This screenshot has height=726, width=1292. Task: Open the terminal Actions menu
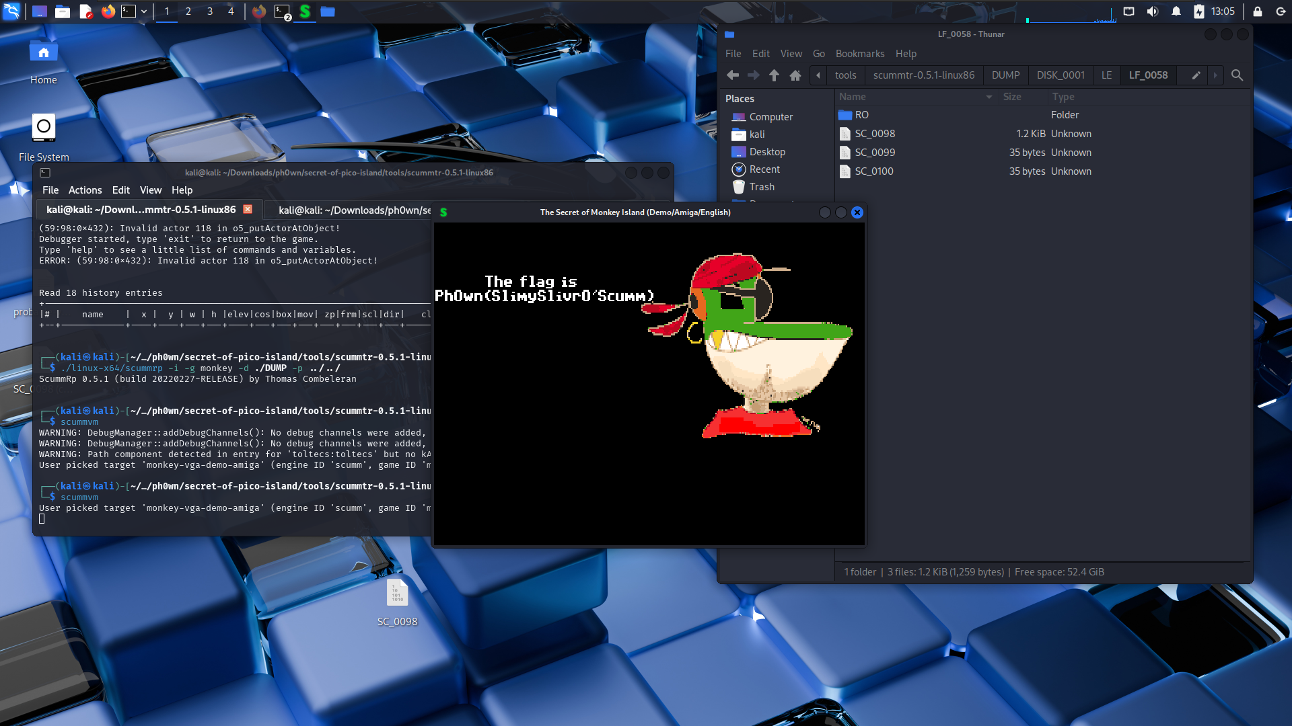click(85, 190)
